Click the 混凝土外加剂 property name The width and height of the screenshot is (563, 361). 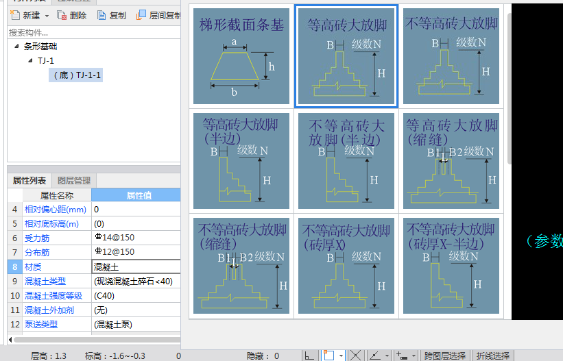49,310
